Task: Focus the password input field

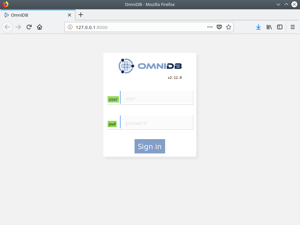Action: (156, 123)
